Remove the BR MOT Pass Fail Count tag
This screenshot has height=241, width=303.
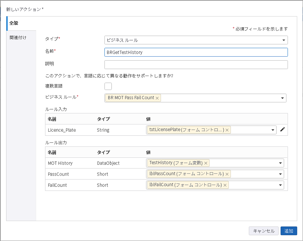point(157,98)
